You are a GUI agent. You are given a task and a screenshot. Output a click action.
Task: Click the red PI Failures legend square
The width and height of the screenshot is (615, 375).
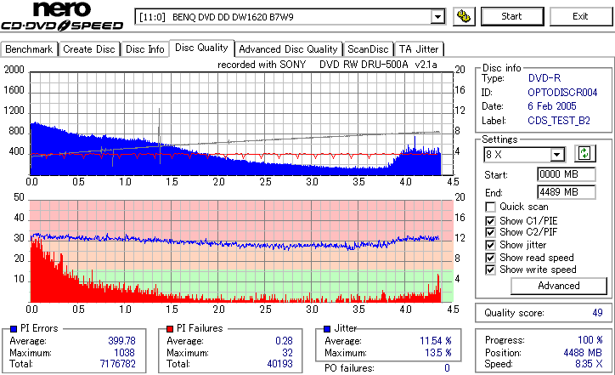click(169, 329)
